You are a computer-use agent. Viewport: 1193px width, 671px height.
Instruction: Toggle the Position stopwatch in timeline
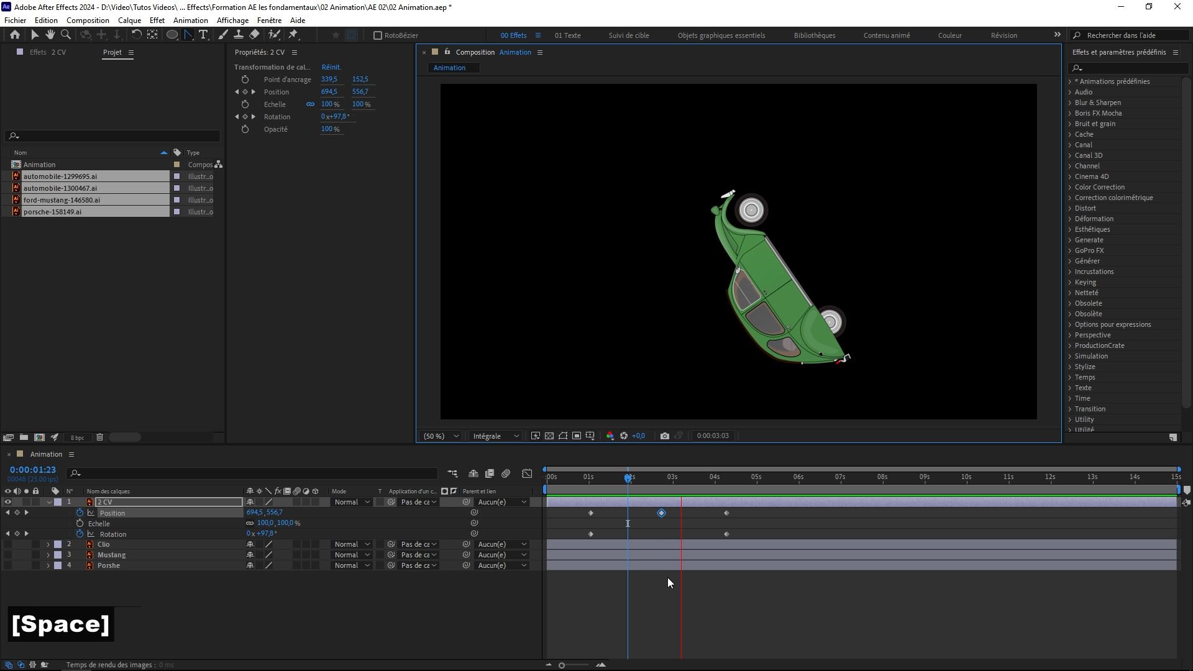pyautogui.click(x=80, y=513)
